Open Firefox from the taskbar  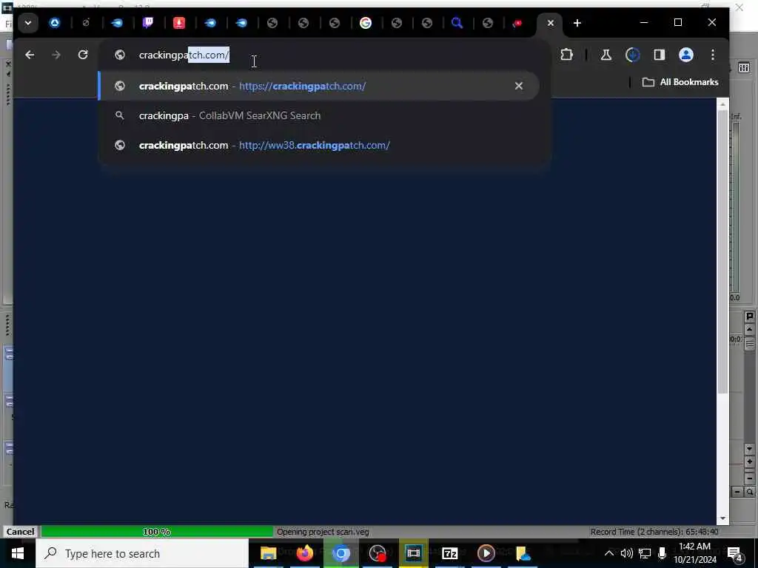304,553
